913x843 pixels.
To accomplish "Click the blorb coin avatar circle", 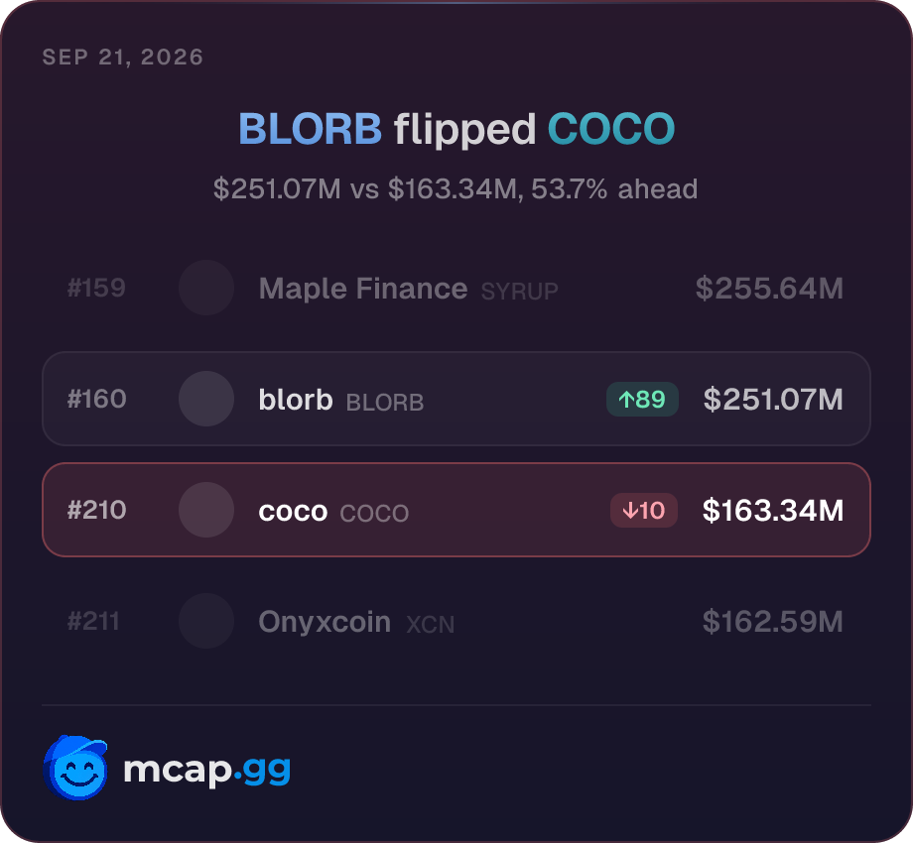I will click(x=206, y=399).
